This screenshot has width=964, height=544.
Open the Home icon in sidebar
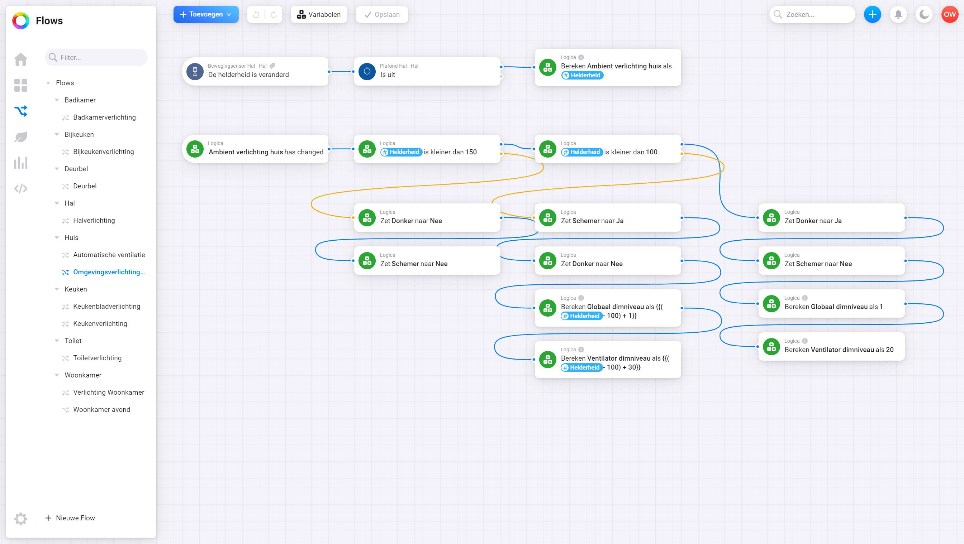pyautogui.click(x=20, y=59)
